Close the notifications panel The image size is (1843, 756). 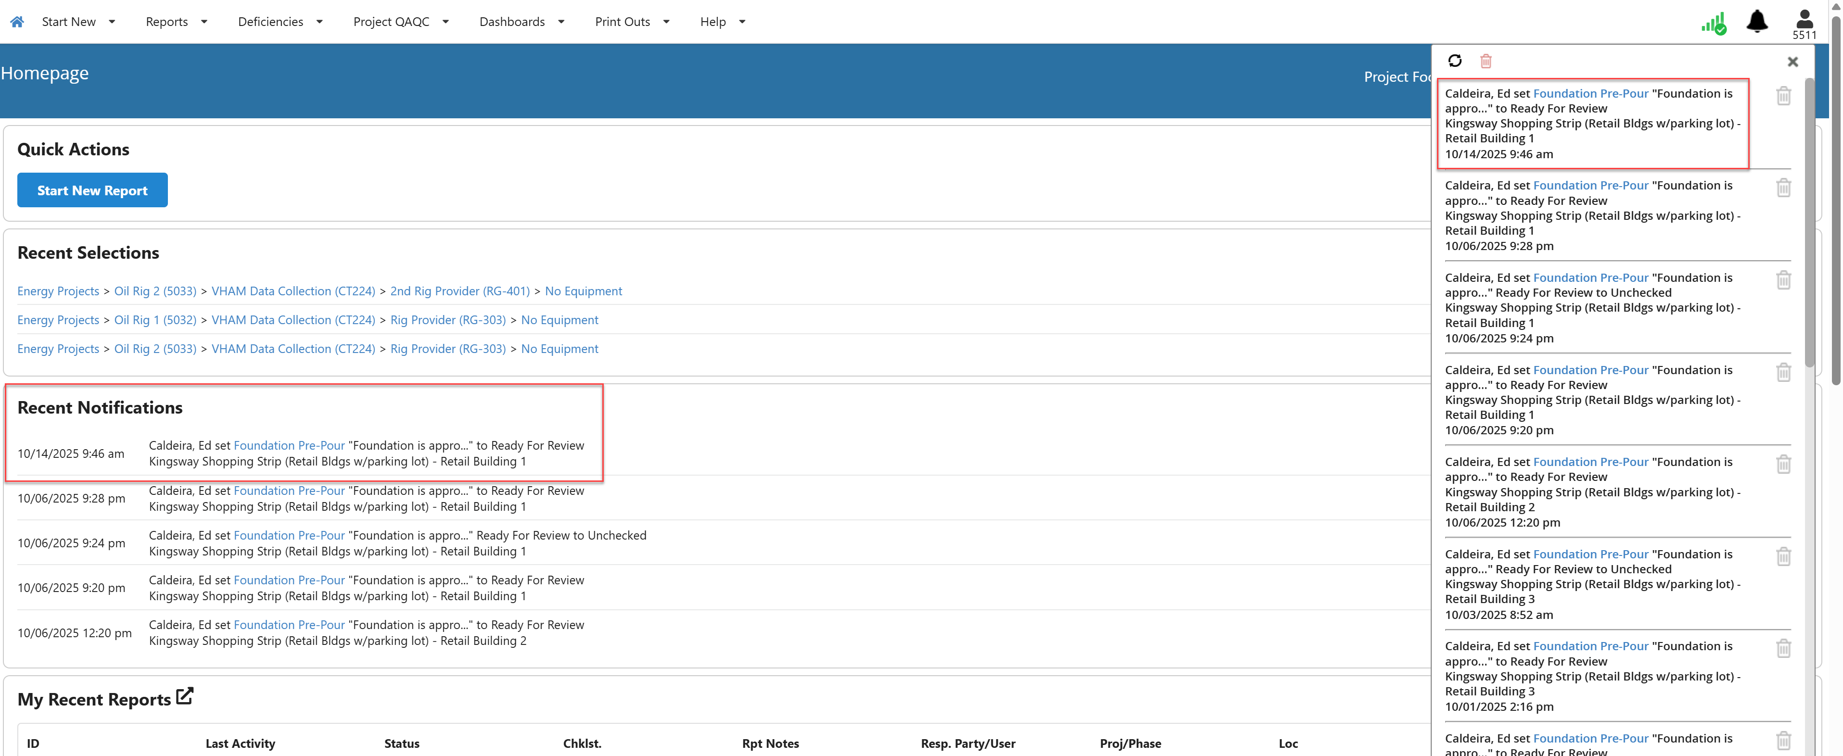pos(1792,62)
